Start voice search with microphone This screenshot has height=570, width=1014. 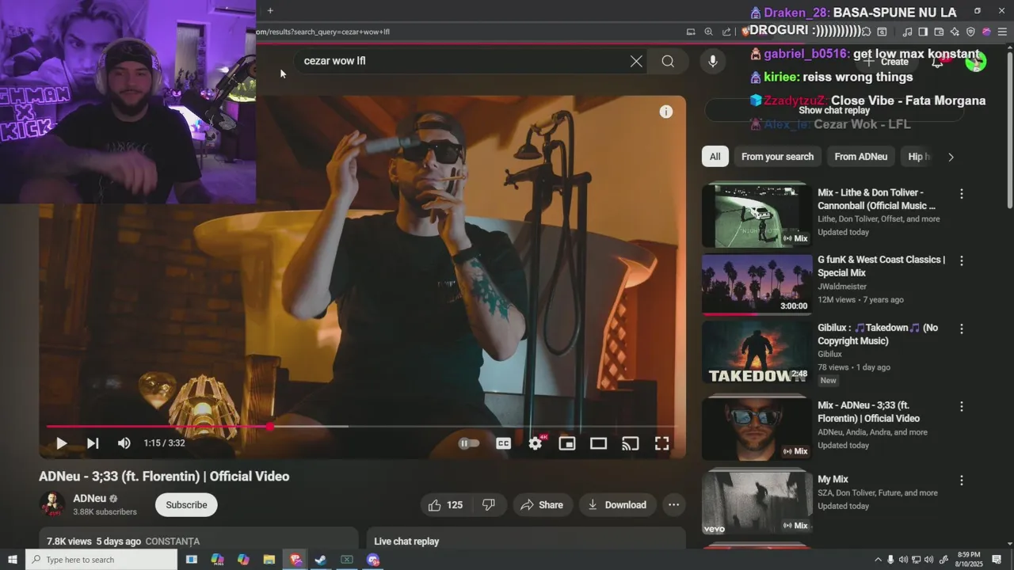713,61
